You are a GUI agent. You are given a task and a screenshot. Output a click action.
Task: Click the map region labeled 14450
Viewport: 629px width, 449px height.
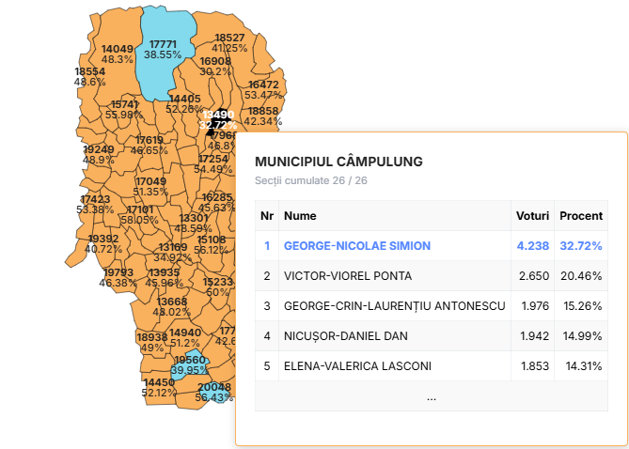158,387
